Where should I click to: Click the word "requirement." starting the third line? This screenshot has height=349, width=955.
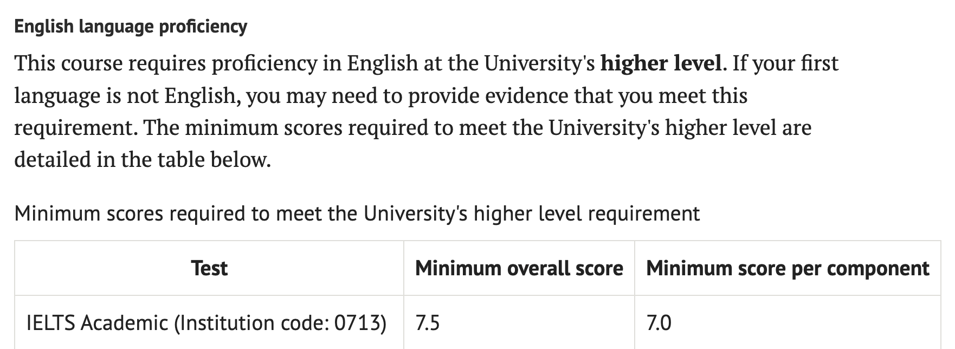[75, 128]
